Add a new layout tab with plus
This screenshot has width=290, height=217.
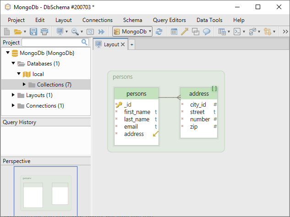[x=131, y=44]
